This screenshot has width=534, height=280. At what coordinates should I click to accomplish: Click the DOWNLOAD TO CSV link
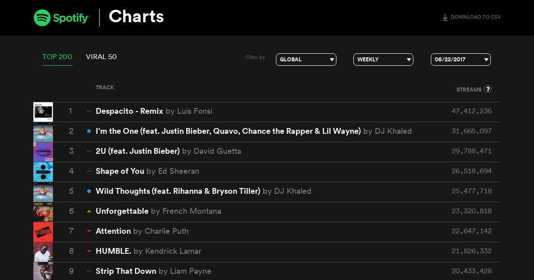point(471,17)
